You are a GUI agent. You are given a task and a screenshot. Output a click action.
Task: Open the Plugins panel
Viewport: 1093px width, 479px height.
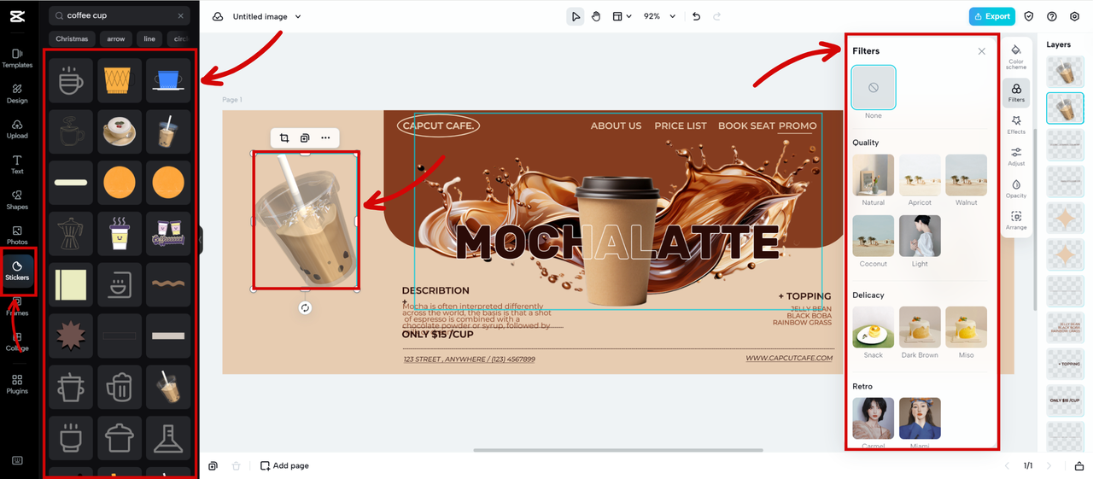(x=17, y=384)
